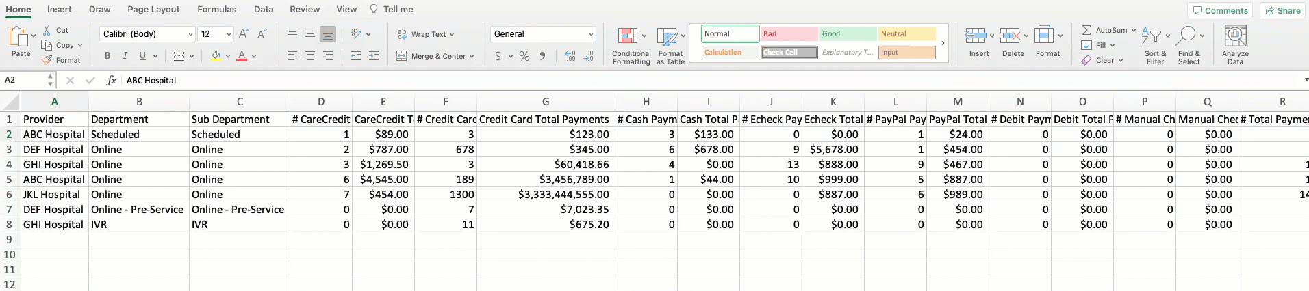Open the Comments pane button
Screen dimensions: 1309x291
[1221, 10]
